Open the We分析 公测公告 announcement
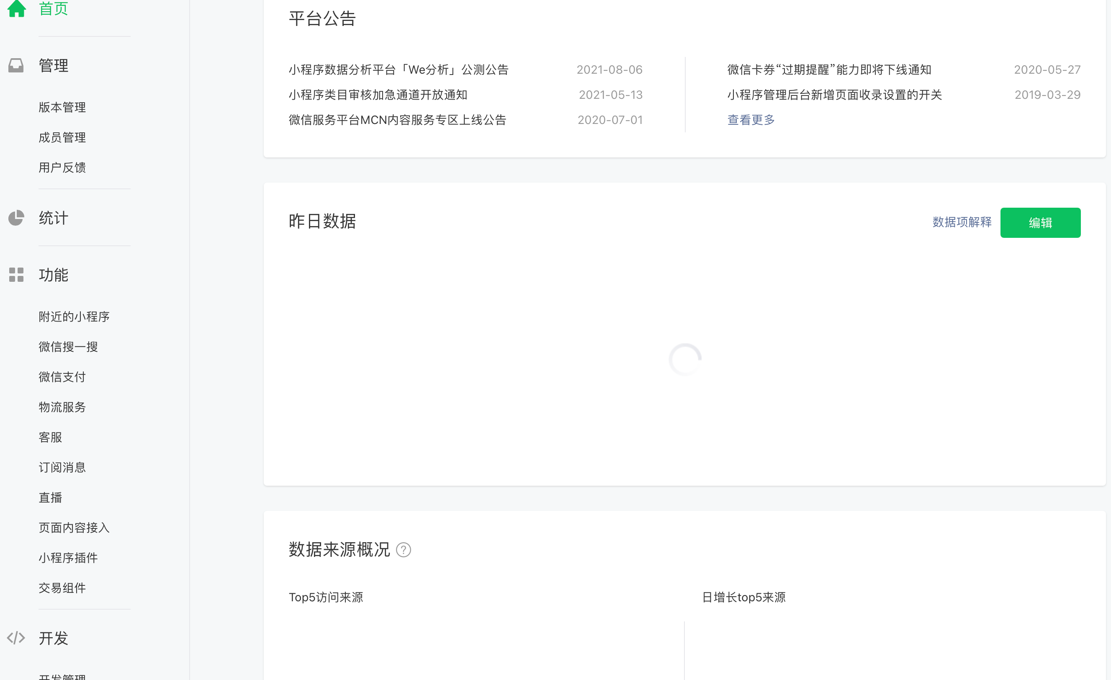Image resolution: width=1111 pixels, height=680 pixels. coord(398,69)
